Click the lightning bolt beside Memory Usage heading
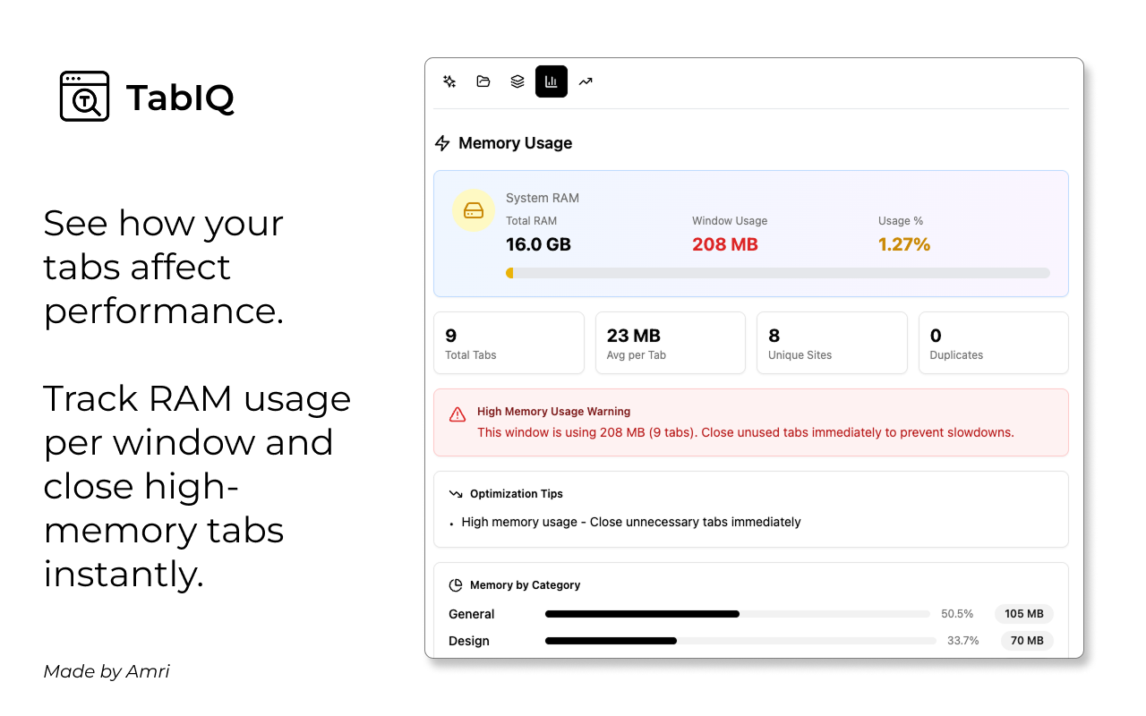 (x=441, y=142)
